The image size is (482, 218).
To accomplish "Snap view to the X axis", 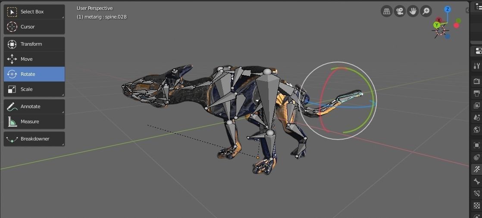I will [x=438, y=20].
